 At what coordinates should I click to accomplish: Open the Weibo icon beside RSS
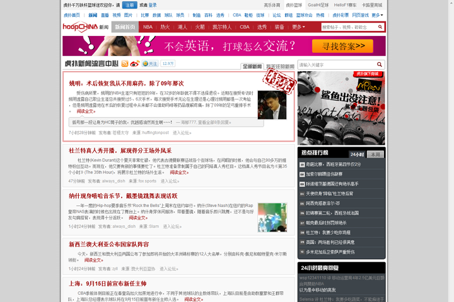[134, 64]
